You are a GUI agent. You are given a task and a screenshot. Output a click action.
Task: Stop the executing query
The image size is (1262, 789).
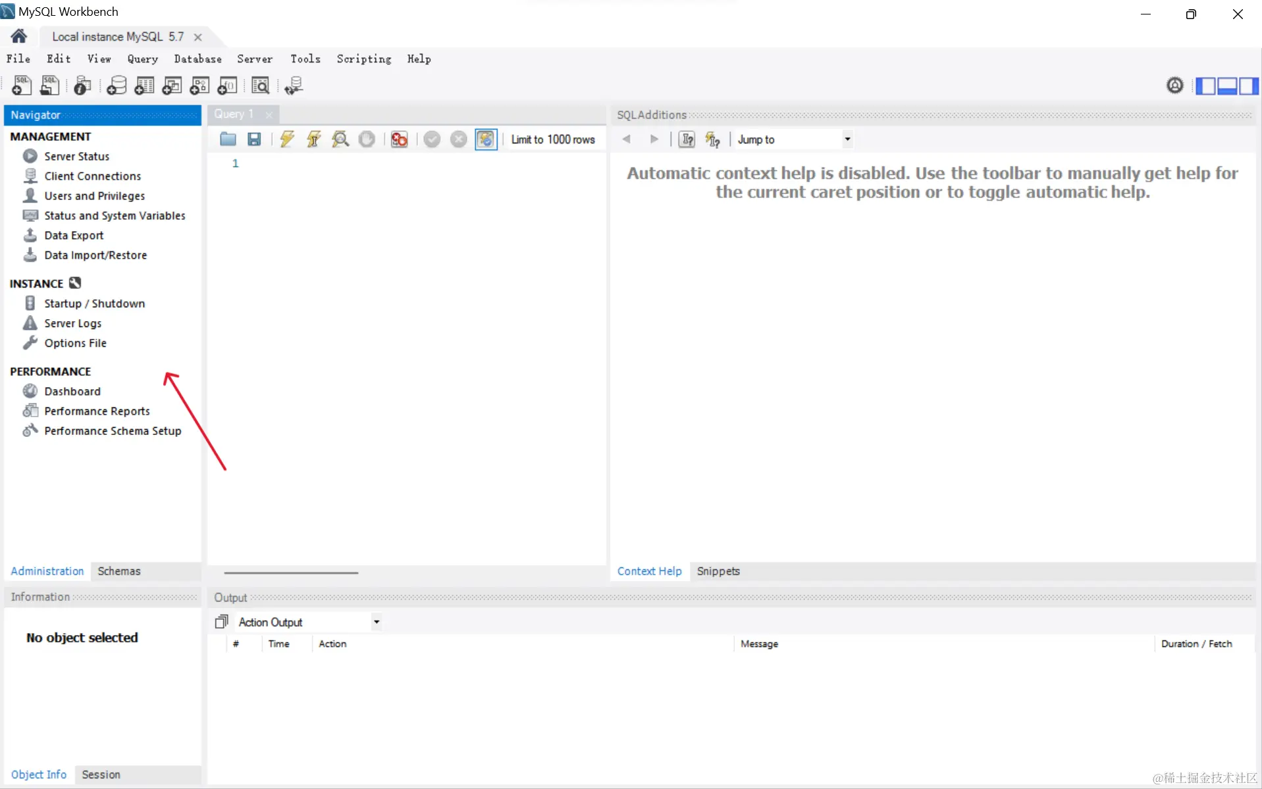coord(367,139)
